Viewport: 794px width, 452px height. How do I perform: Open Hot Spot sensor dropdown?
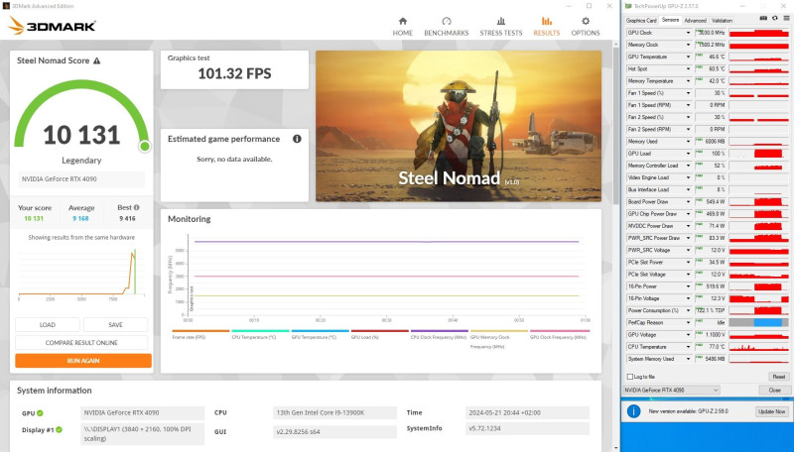point(688,69)
